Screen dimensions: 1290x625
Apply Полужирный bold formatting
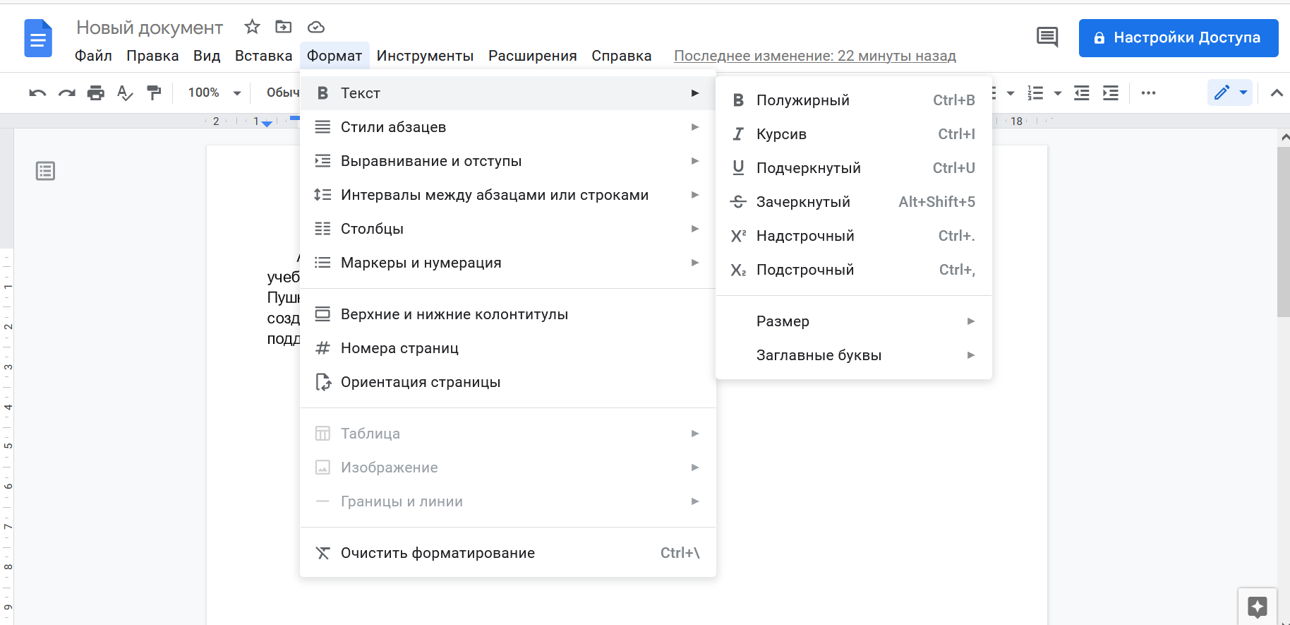pos(854,100)
